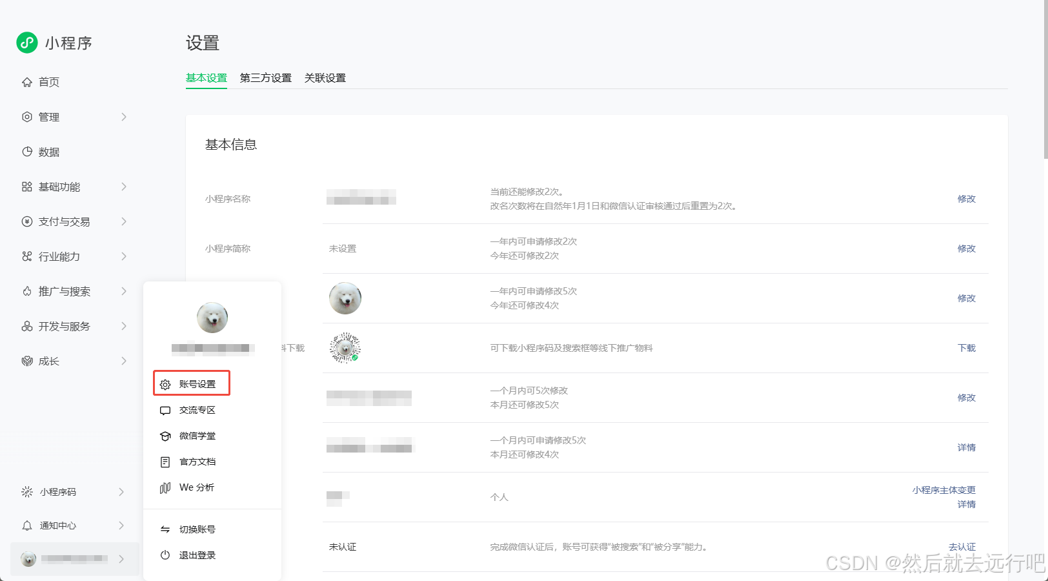Click the 退出登录 power icon
Viewport: 1048px width, 581px height.
(x=165, y=555)
